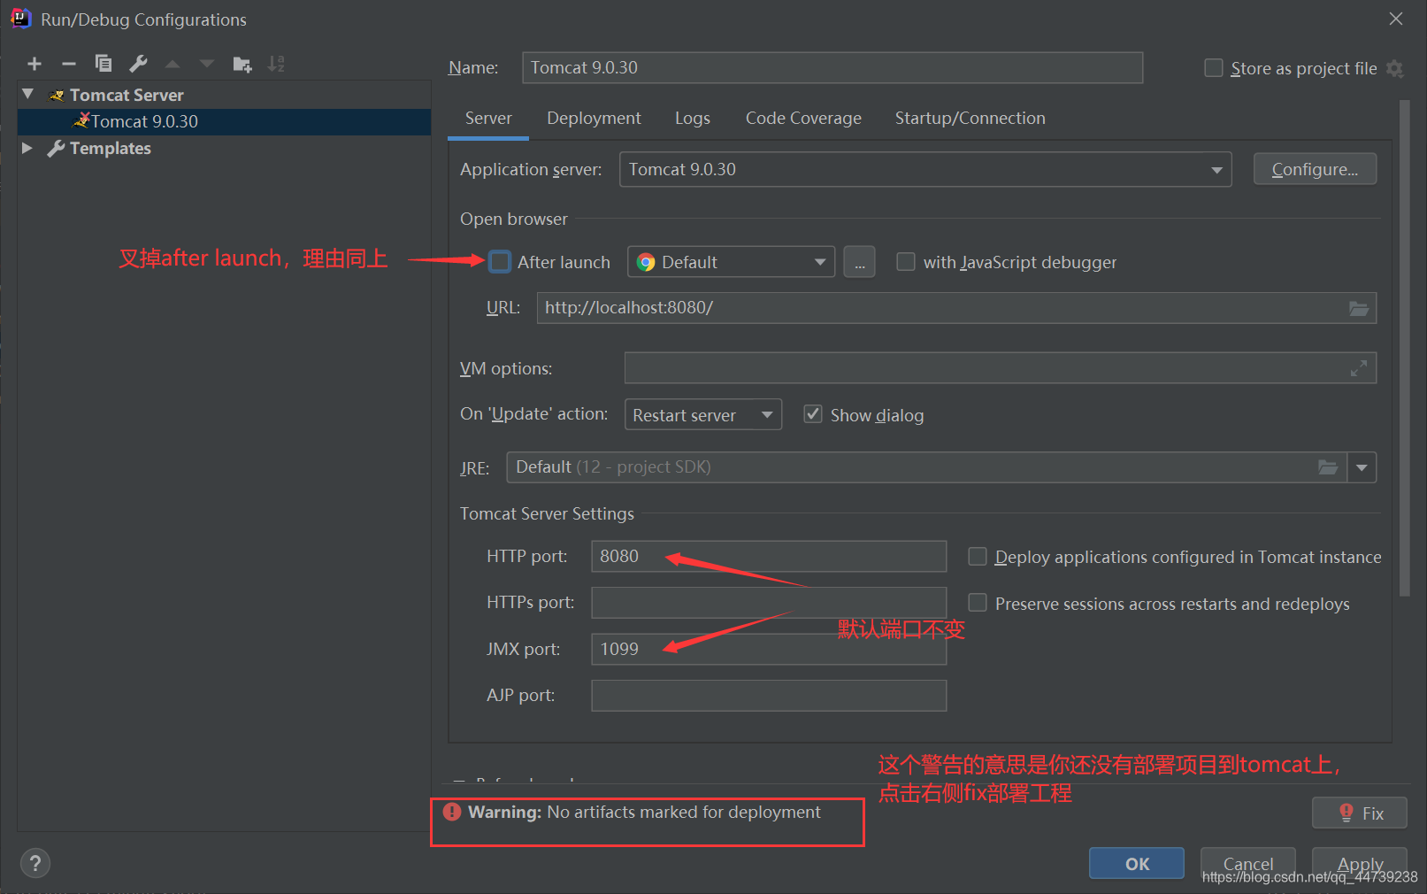Click the Apply button
This screenshot has width=1427, height=894.
click(1360, 863)
